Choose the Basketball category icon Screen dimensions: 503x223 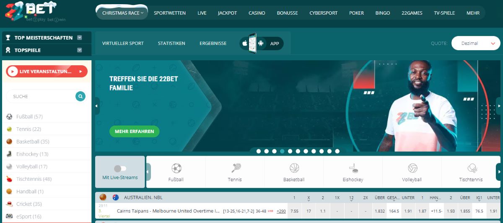[294, 168]
